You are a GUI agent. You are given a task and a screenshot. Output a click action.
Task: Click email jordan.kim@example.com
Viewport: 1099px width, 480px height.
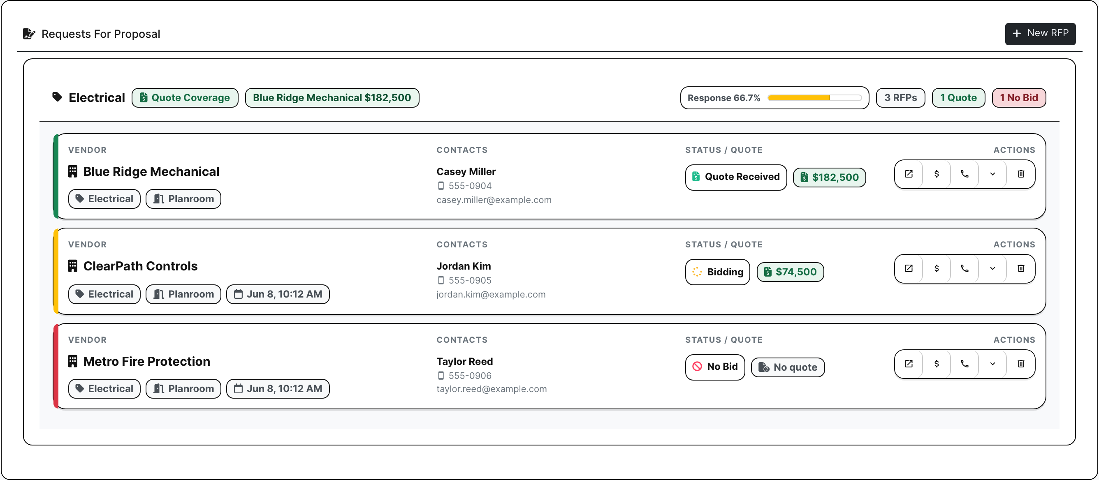coord(491,295)
